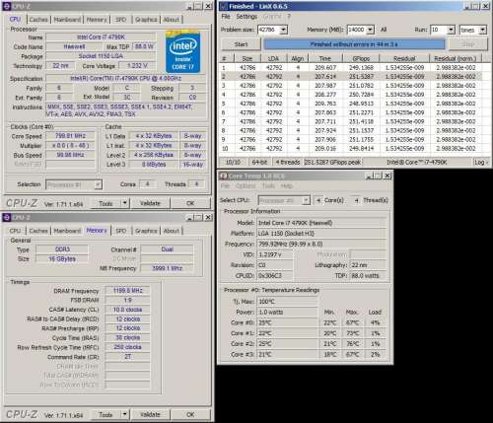Screen dimensions: 493x423
Task: Sort LinX results by GFlops column
Action: tap(361, 58)
